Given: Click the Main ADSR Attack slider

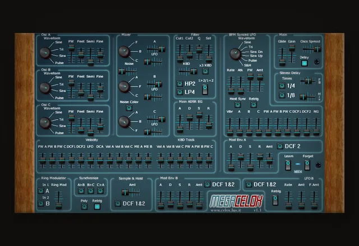Looking at the screenshot, I should [180, 124].
